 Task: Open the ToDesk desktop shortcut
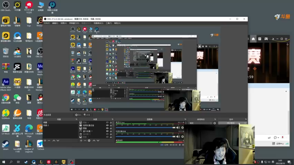[40, 145]
